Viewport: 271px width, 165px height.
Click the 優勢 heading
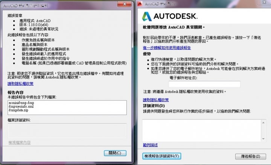click(x=147, y=54)
